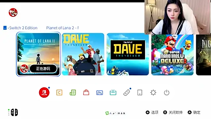211x119 pixels.
Task: Select the Dave the Diver game tile
Action: coord(83,54)
